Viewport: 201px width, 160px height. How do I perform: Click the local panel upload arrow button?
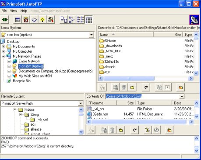tap(103, 87)
